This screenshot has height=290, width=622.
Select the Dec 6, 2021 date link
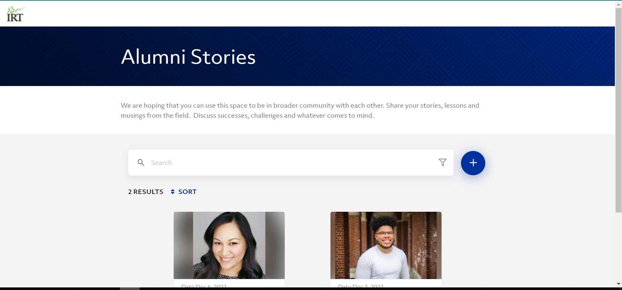(x=204, y=286)
